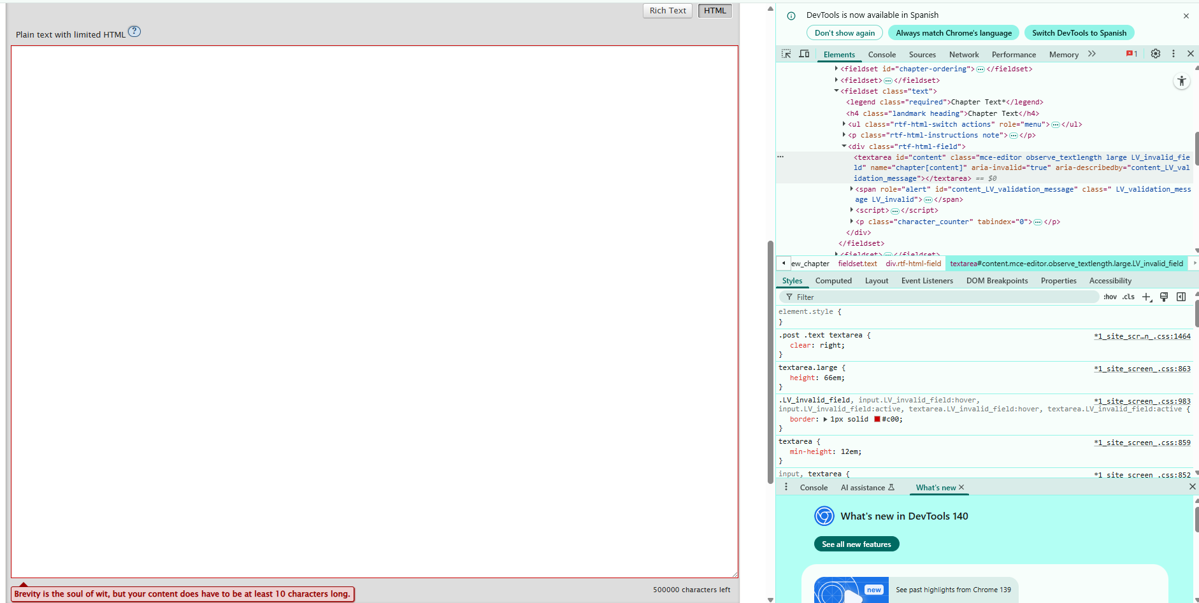Close the bottom drawer panel
Image resolution: width=1199 pixels, height=603 pixels.
(1193, 486)
